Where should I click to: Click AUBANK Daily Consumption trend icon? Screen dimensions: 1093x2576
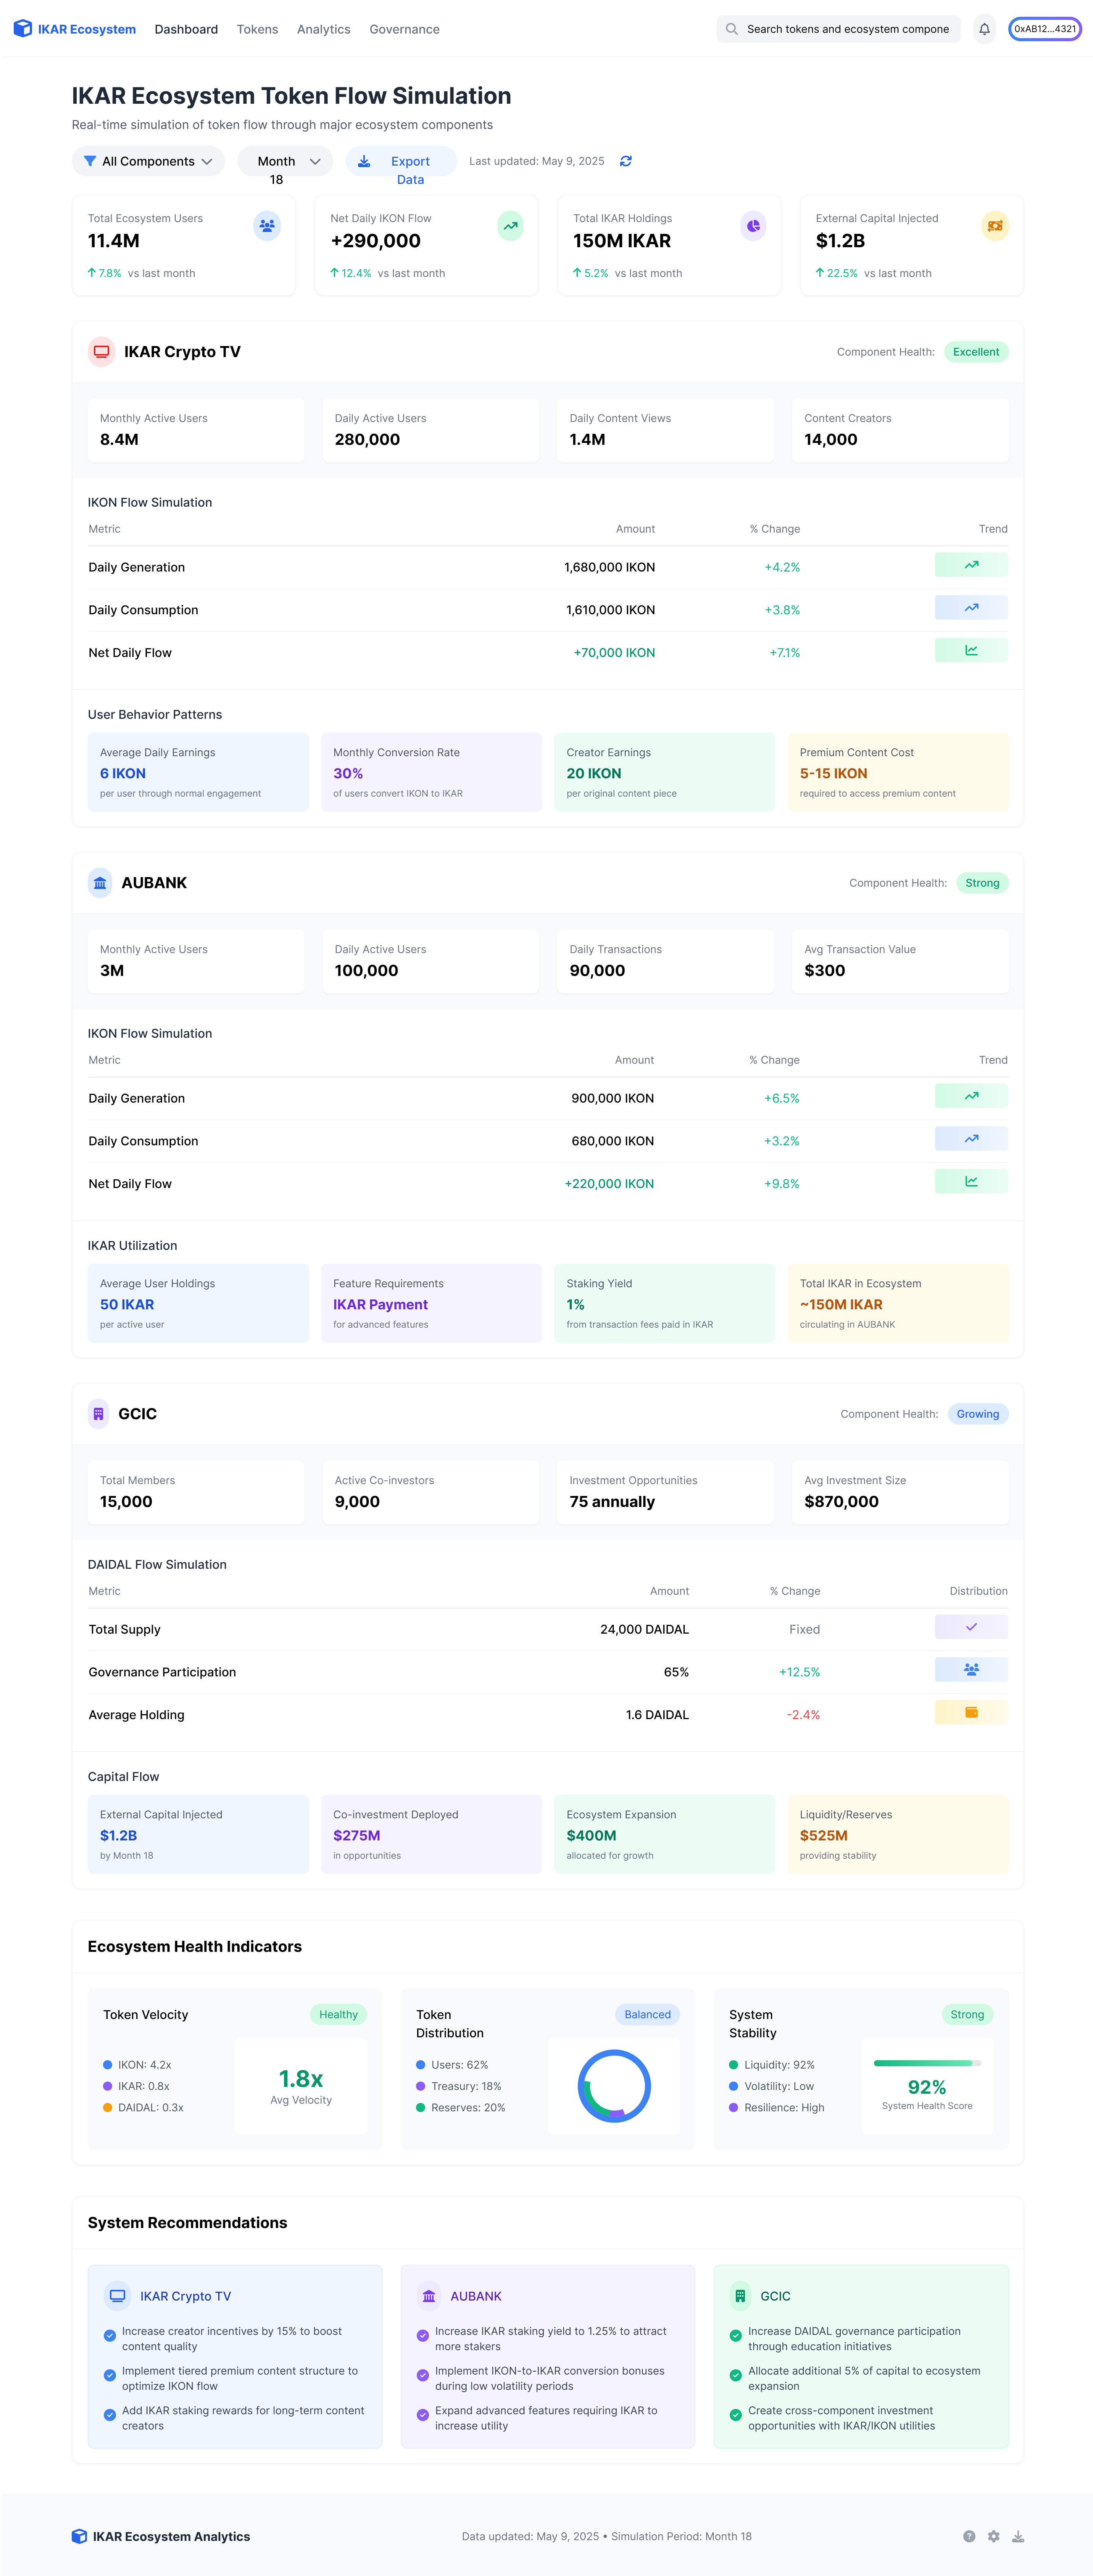point(971,1138)
